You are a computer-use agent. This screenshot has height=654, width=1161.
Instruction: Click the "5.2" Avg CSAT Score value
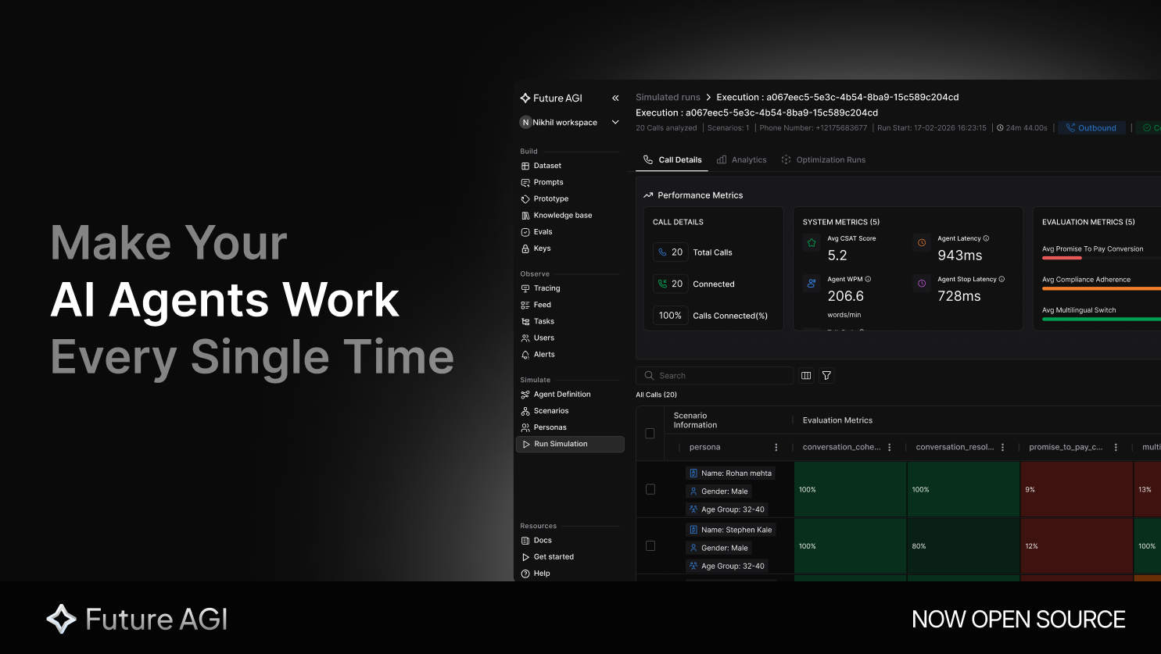pyautogui.click(x=837, y=256)
